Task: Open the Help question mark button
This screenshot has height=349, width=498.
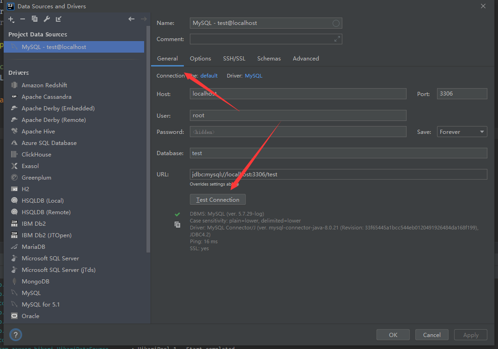Action: 16,335
